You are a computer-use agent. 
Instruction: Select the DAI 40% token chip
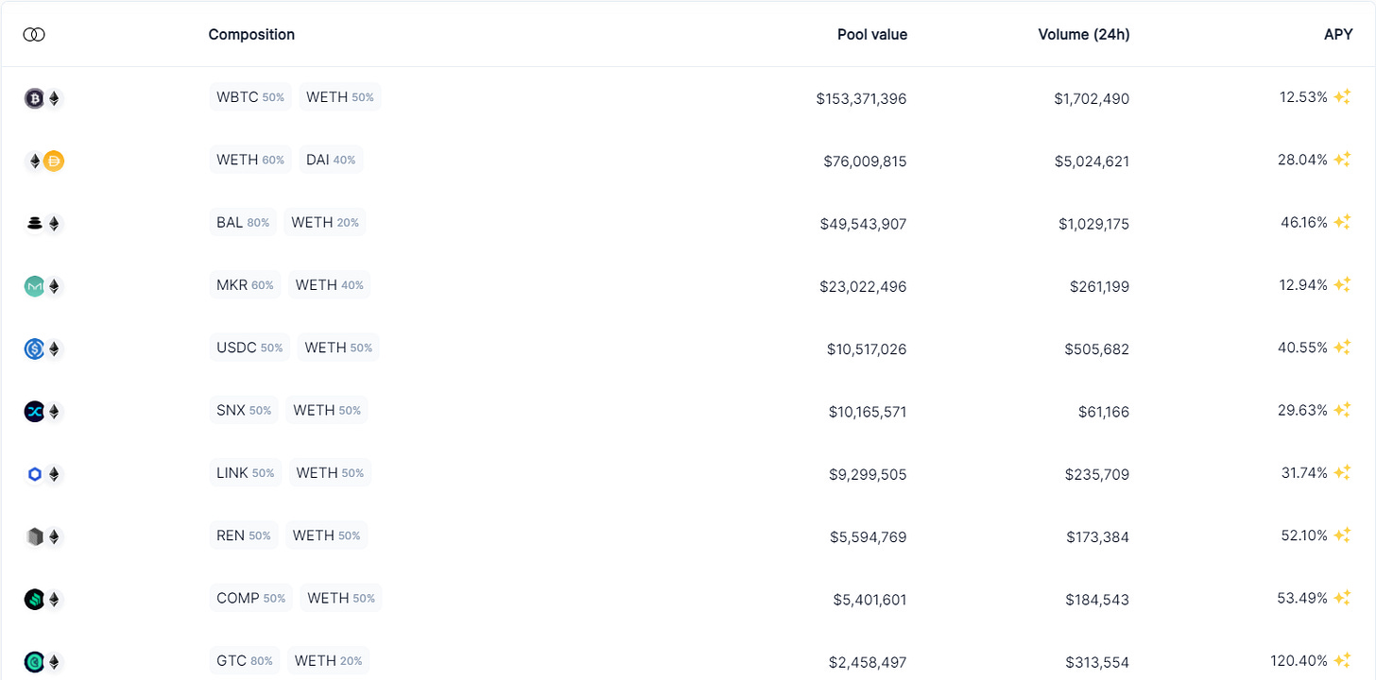coord(331,160)
